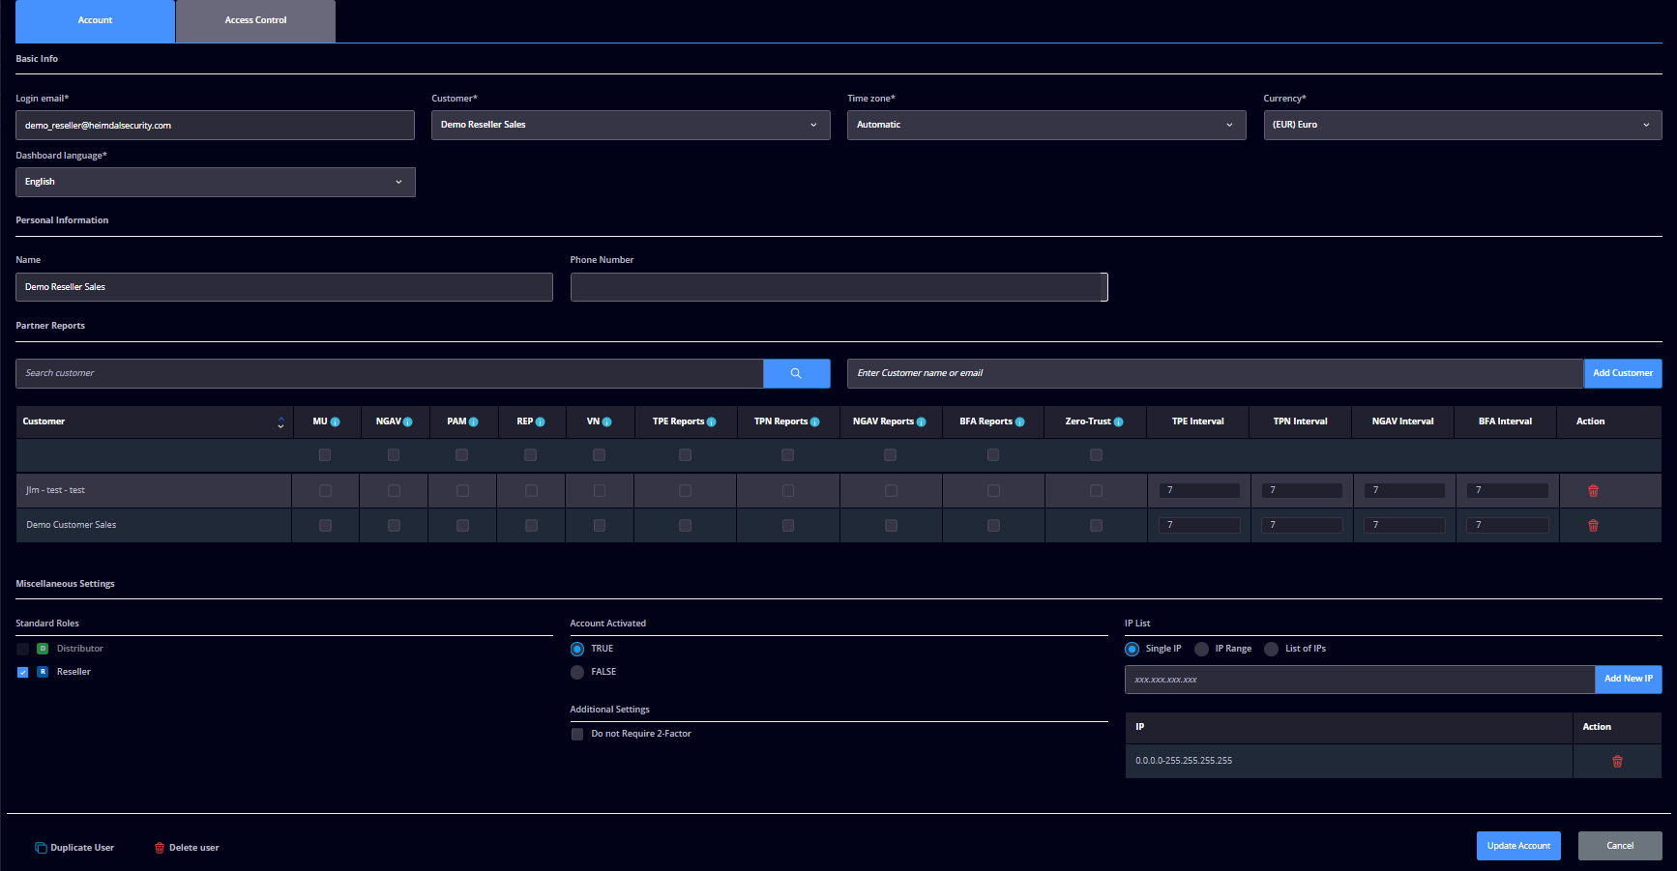
Task: Focus the Name input field
Action: point(284,287)
